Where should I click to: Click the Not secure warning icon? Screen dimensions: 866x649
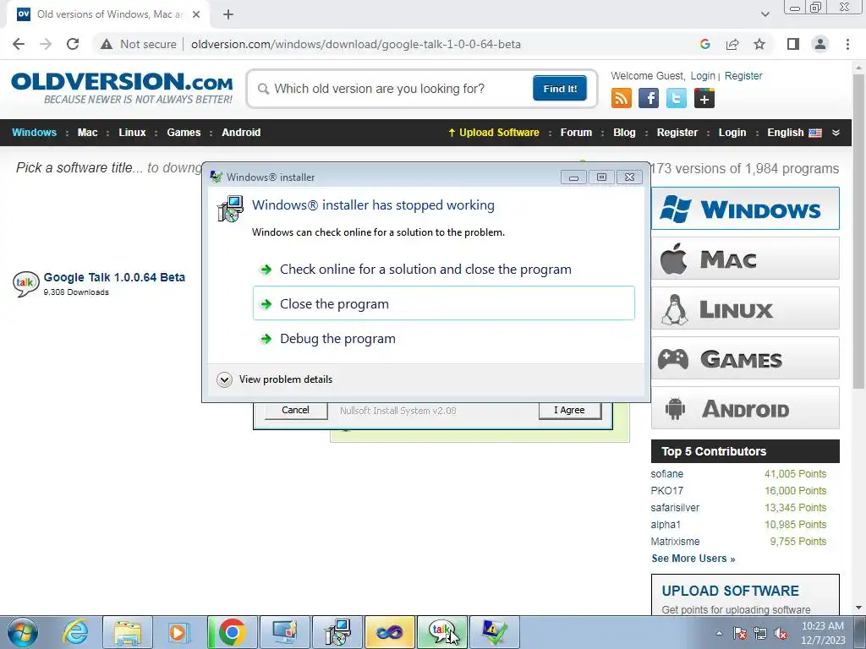click(107, 44)
